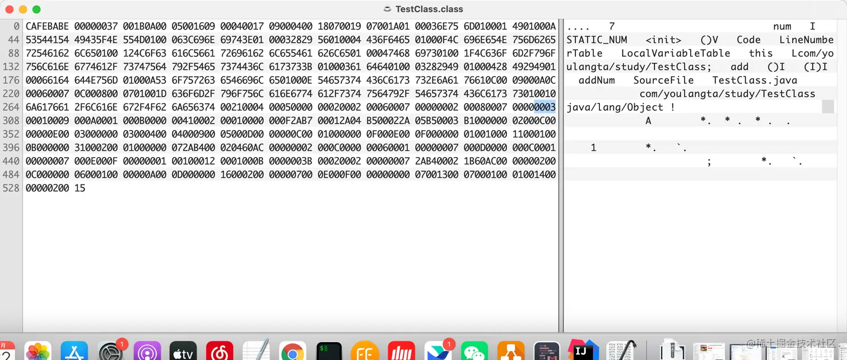Open System Preferences in the Dock
The image size is (847, 360).
point(111,351)
